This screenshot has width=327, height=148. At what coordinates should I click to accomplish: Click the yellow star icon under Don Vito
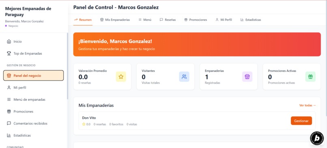click(x=84, y=124)
